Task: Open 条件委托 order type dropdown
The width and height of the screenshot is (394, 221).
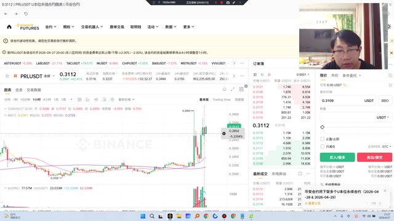Action: (x=352, y=76)
